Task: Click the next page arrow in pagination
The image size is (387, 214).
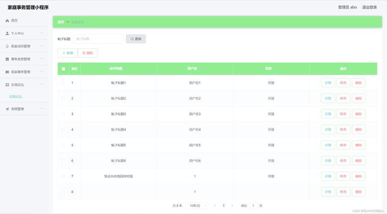Action: coord(232,205)
